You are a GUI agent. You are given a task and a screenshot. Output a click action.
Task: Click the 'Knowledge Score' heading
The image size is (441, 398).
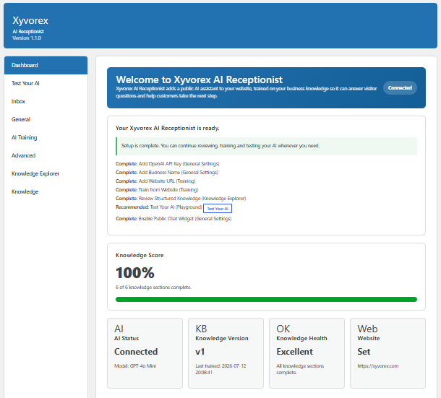140,255
